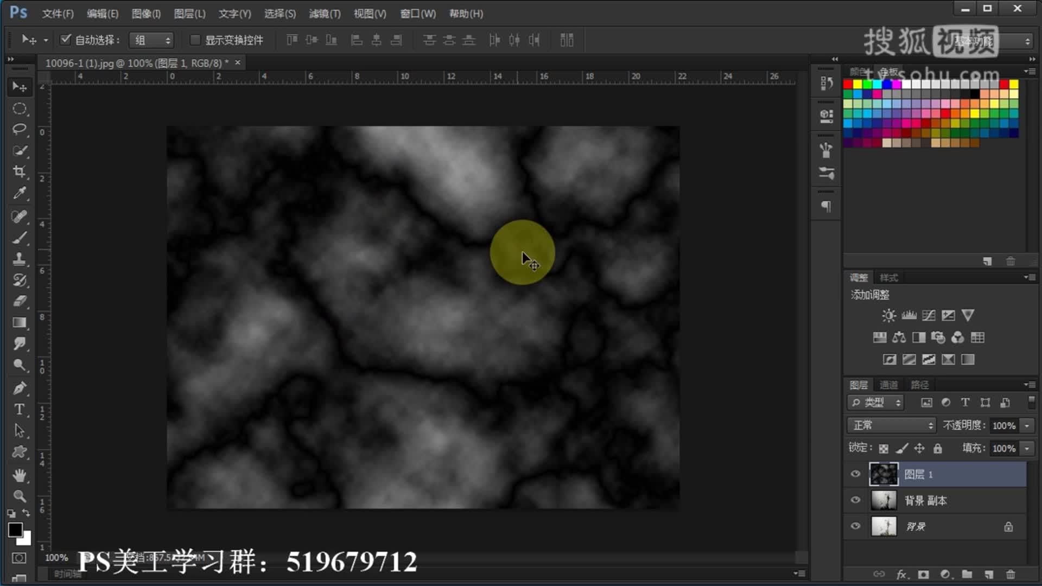Viewport: 1042px width, 586px height.
Task: Expand the layer opacity dropdown arrow
Action: 1027,425
